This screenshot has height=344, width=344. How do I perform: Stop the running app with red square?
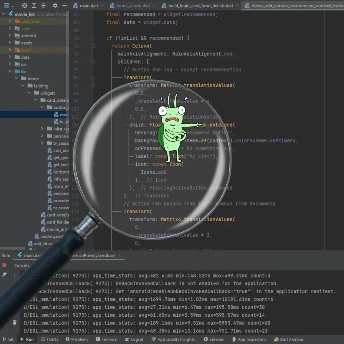[x=4, y=265]
